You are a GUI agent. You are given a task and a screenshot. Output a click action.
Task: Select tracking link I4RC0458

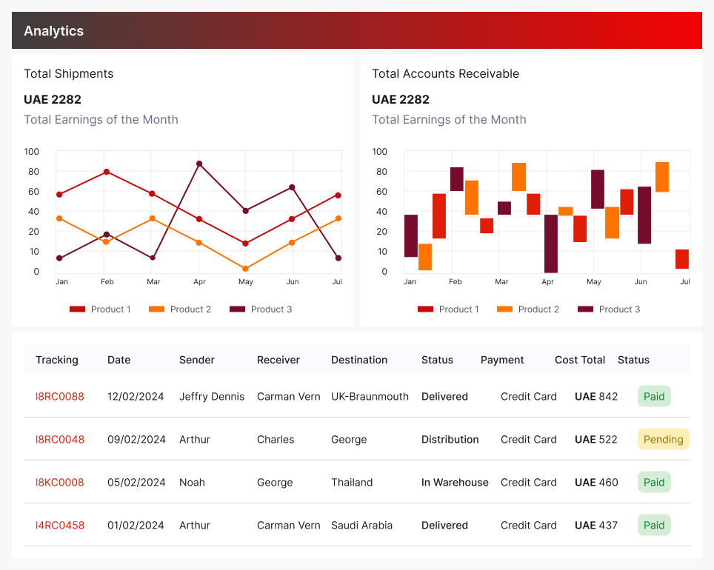coord(60,526)
